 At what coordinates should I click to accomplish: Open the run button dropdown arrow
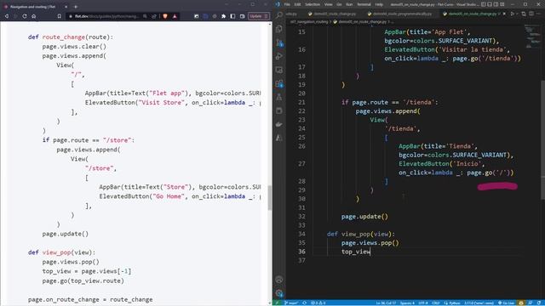(517, 14)
